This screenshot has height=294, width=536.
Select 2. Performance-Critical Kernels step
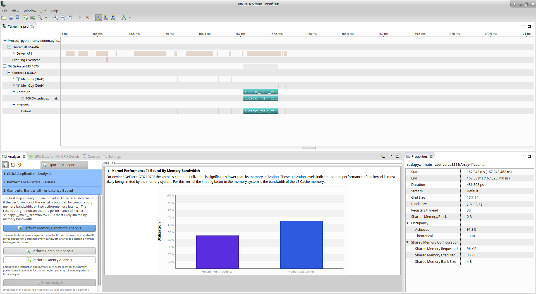point(52,182)
